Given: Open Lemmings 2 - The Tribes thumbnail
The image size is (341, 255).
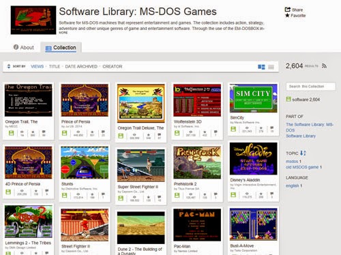Looking at the screenshot, I should pos(29,222).
